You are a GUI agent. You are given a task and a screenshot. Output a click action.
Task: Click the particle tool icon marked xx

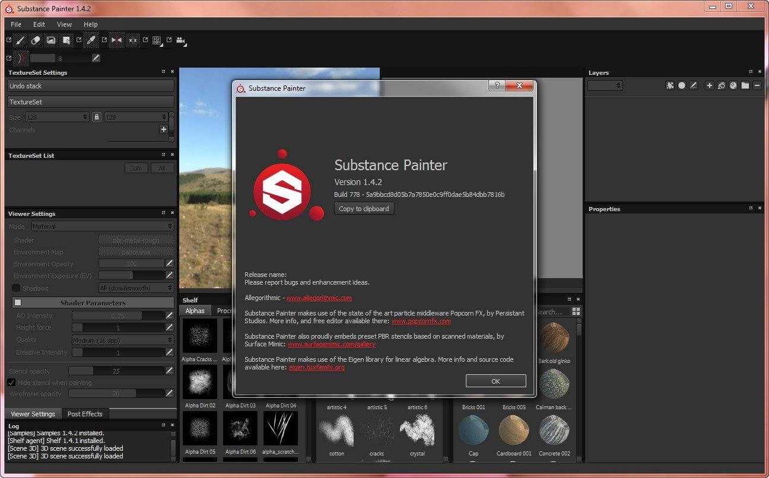(x=132, y=40)
